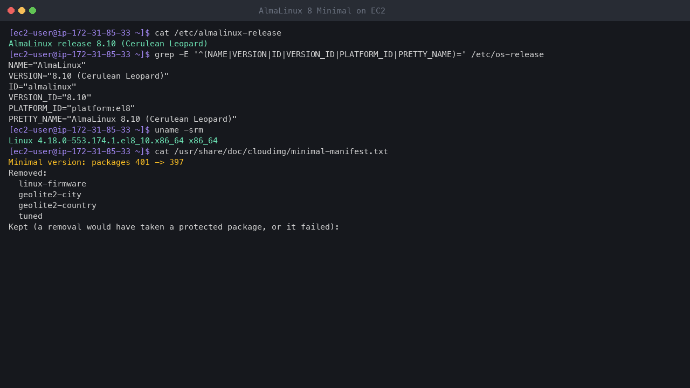Click the 'uname -srm' command
This screenshot has height=388, width=690.
(179, 130)
